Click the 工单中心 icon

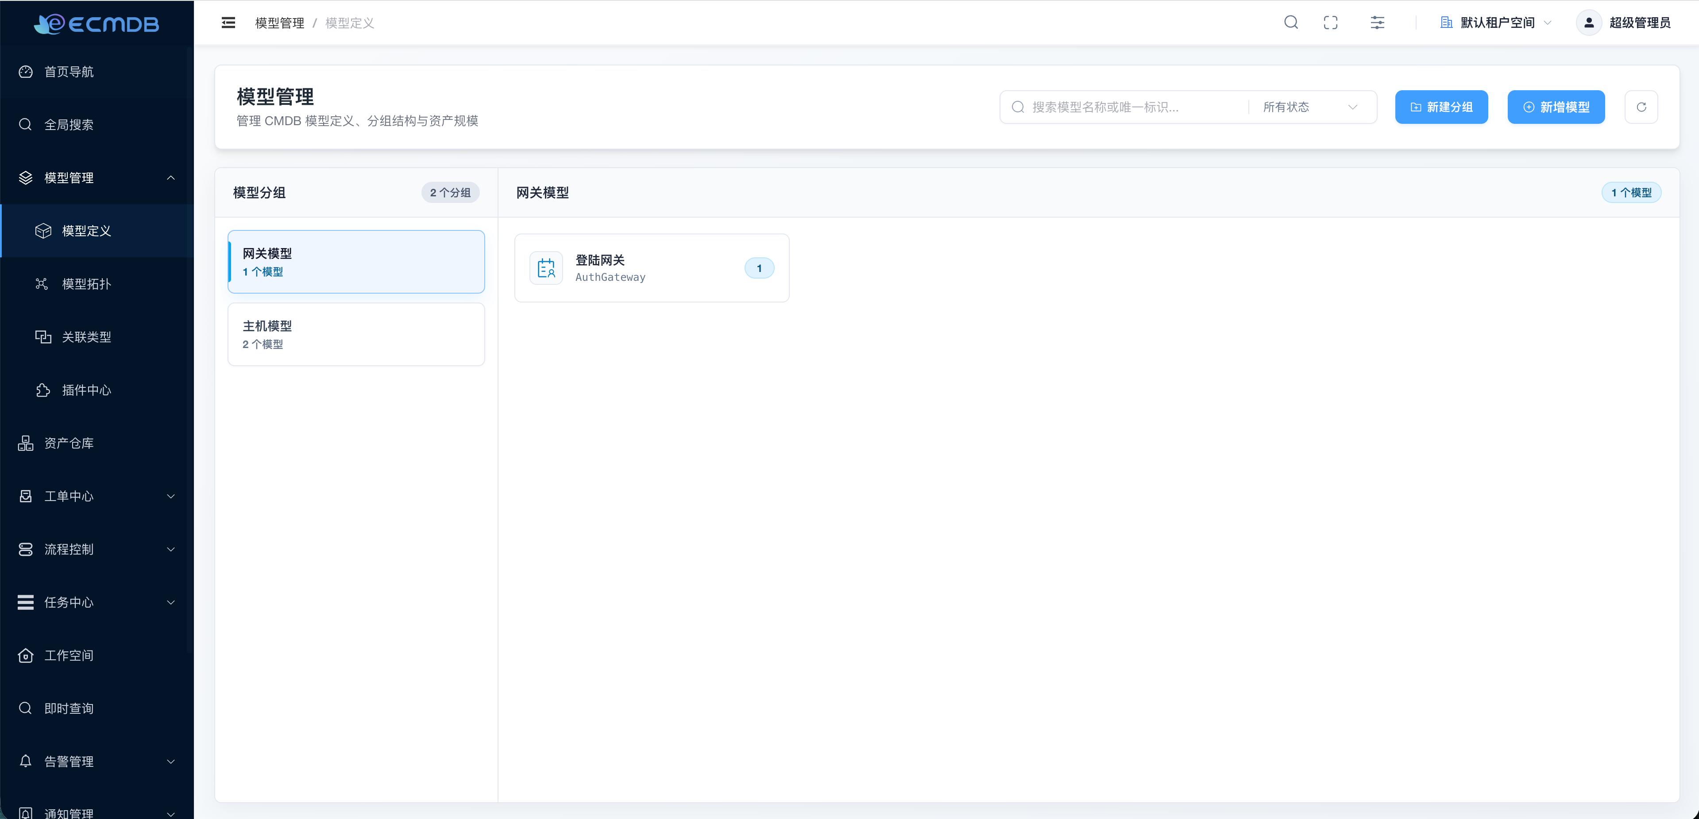(x=26, y=496)
